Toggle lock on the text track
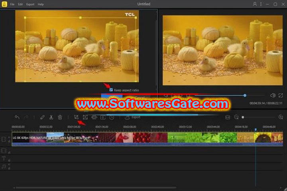Viewport: 287px width, 191px height. click(x=9, y=160)
